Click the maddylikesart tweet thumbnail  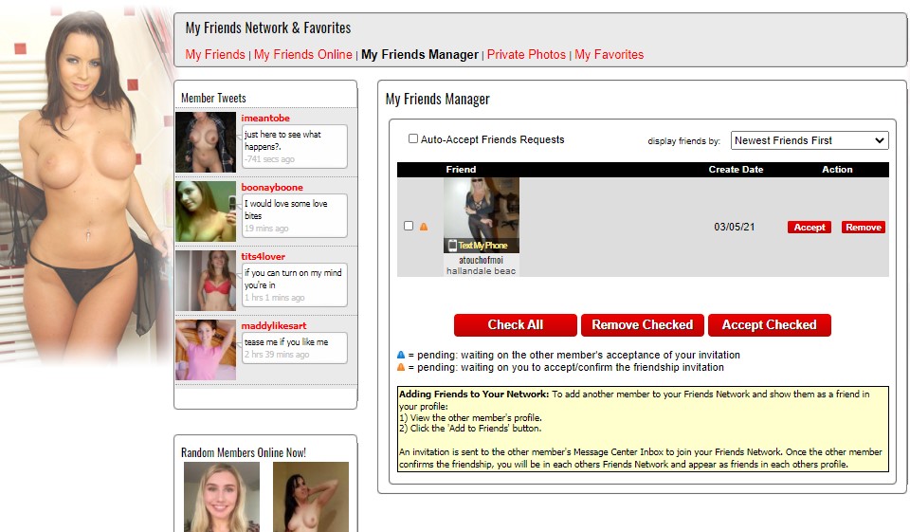pyautogui.click(x=206, y=349)
